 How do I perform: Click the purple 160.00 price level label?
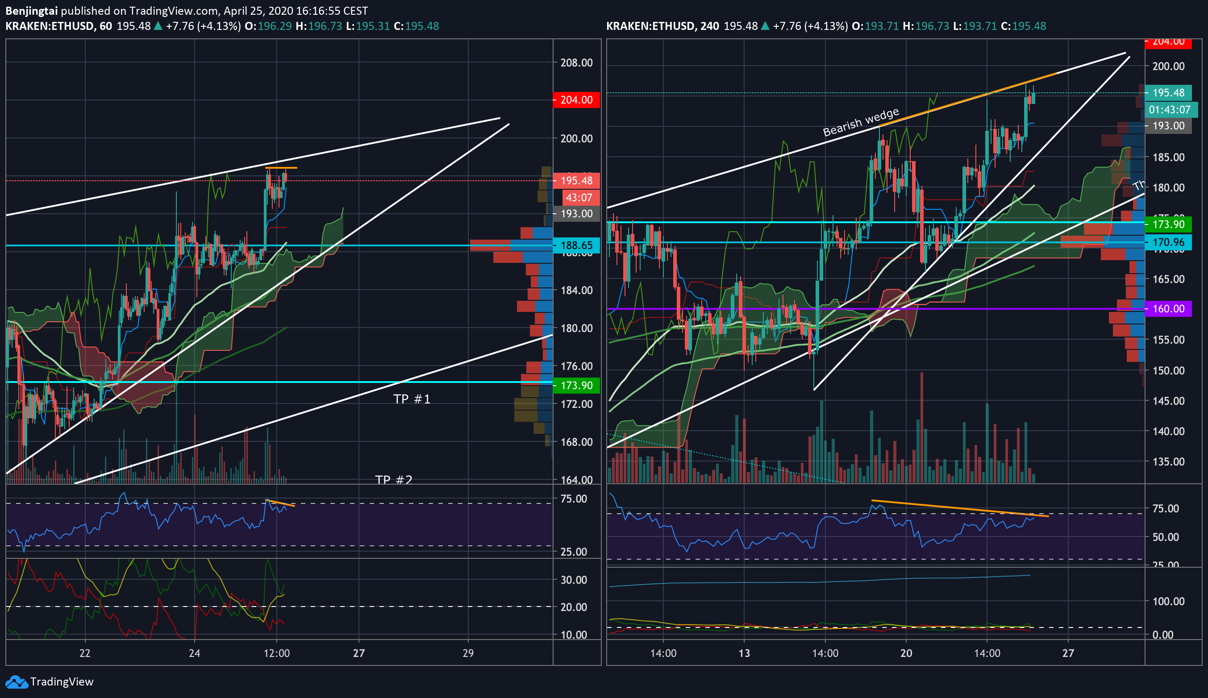click(x=1168, y=309)
